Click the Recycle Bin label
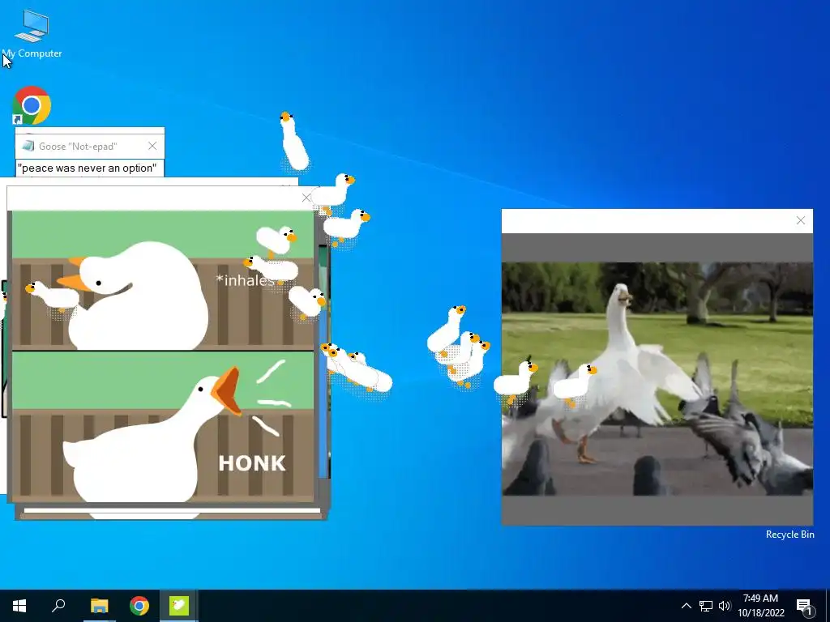This screenshot has width=830, height=622. tap(789, 535)
